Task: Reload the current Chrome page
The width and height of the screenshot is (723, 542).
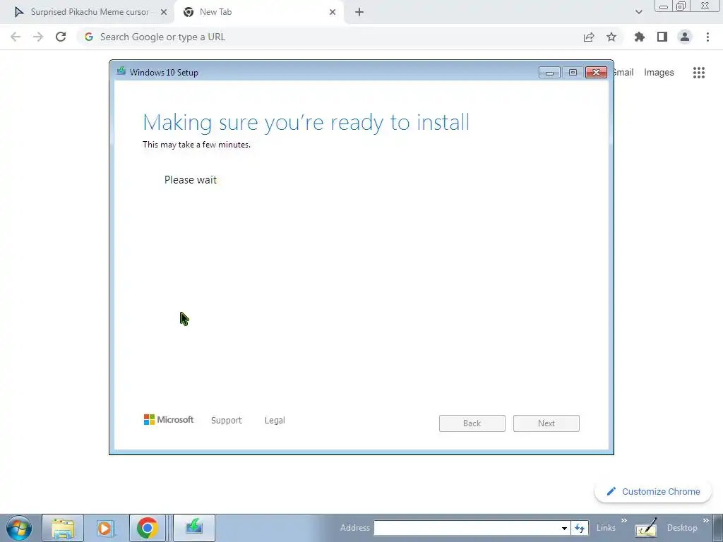Action: [x=61, y=37]
